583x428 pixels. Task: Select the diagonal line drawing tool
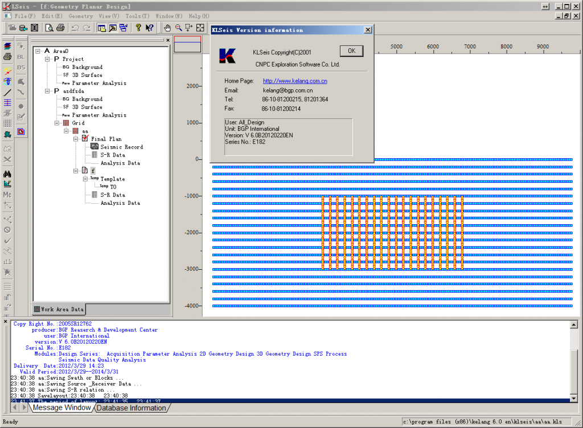[x=7, y=92]
